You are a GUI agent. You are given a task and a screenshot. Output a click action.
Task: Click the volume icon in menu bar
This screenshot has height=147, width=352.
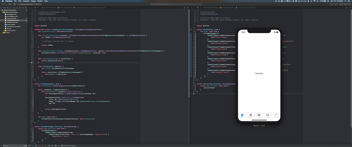click(328, 1)
